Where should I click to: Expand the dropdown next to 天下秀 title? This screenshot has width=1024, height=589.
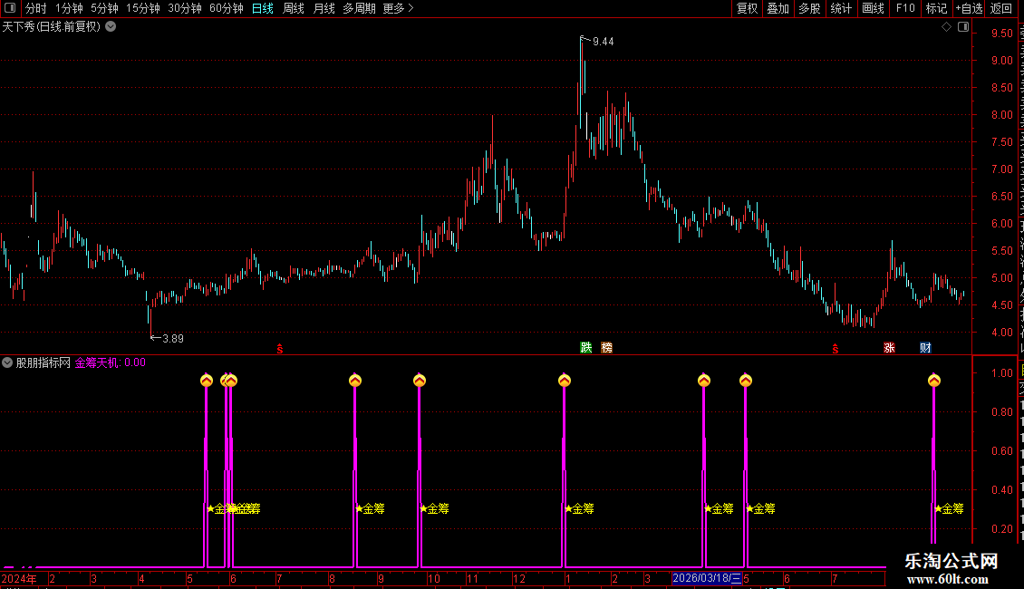point(111,27)
